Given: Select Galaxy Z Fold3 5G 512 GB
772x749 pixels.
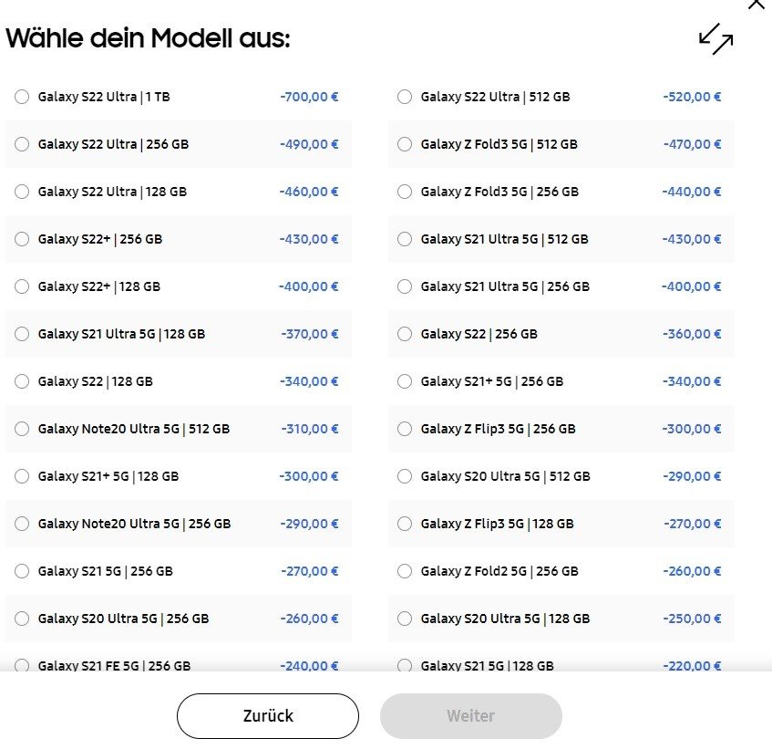Looking at the screenshot, I should point(405,144).
